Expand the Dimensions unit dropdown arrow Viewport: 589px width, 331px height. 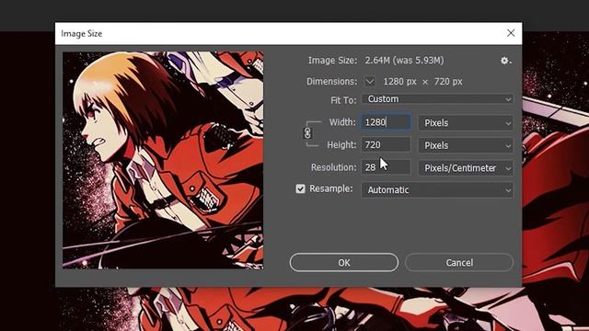370,82
